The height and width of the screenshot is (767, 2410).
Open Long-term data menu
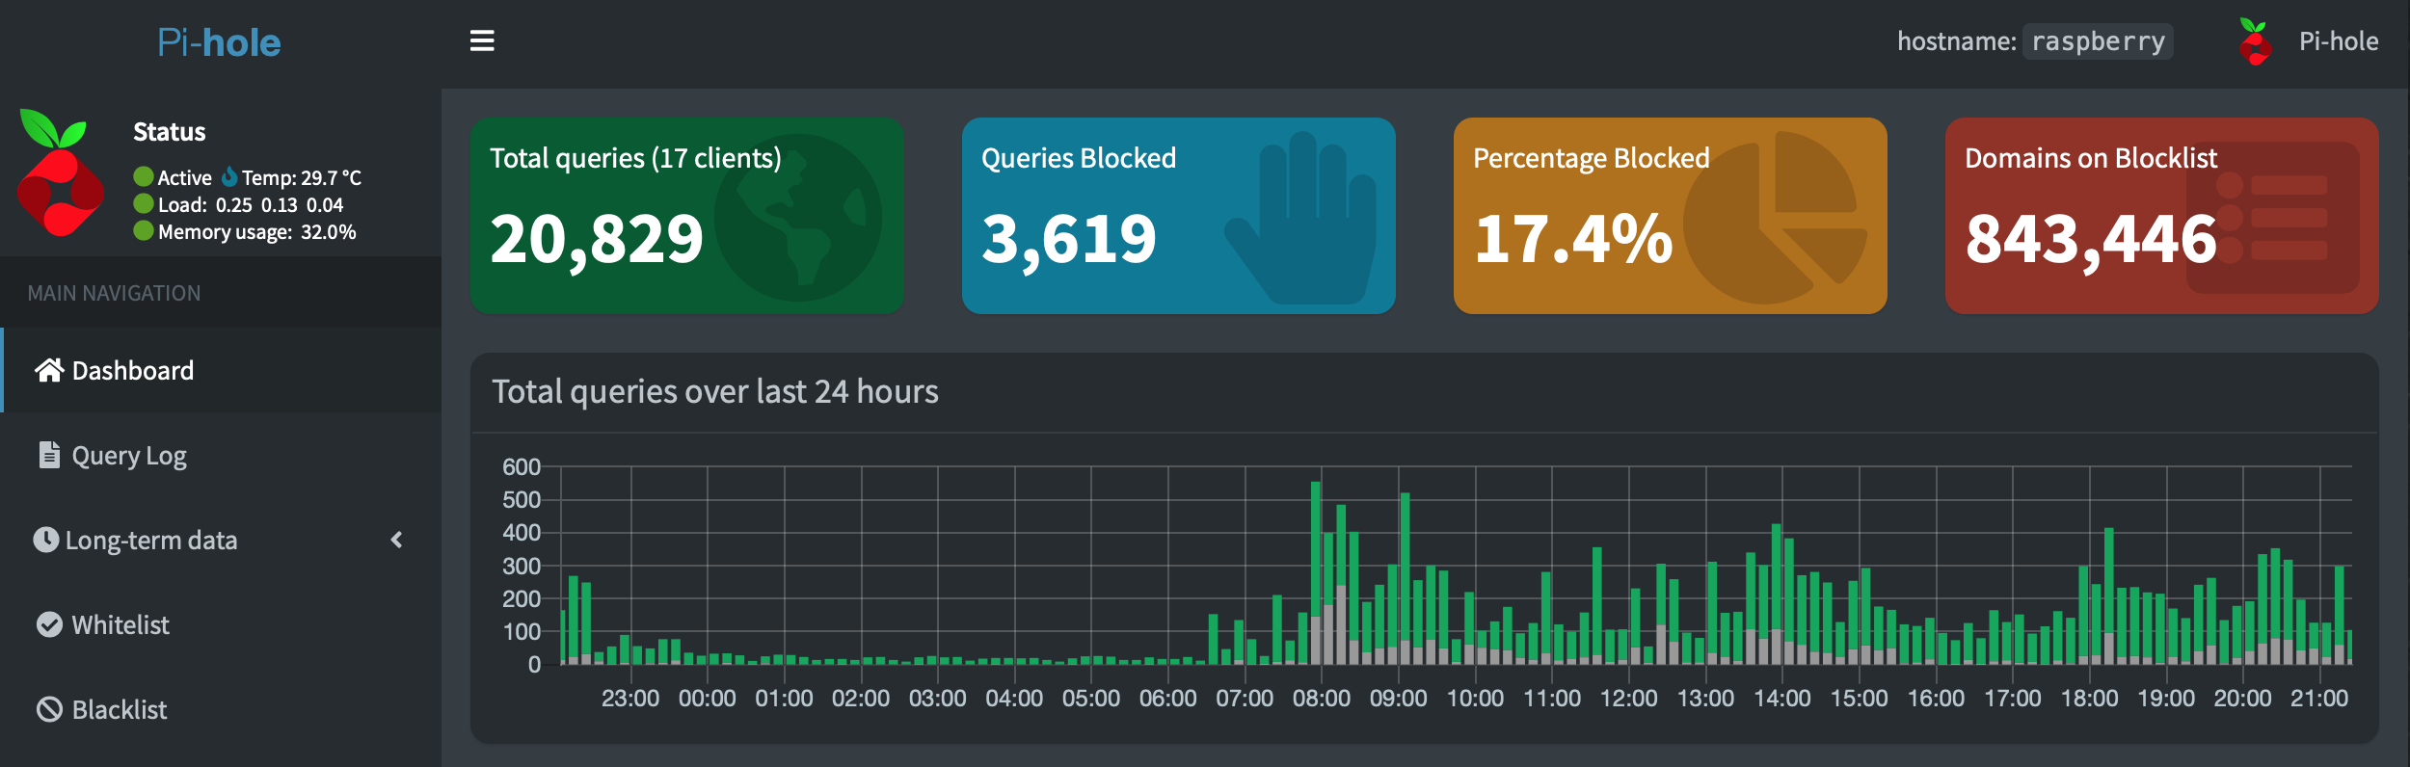tap(221, 540)
